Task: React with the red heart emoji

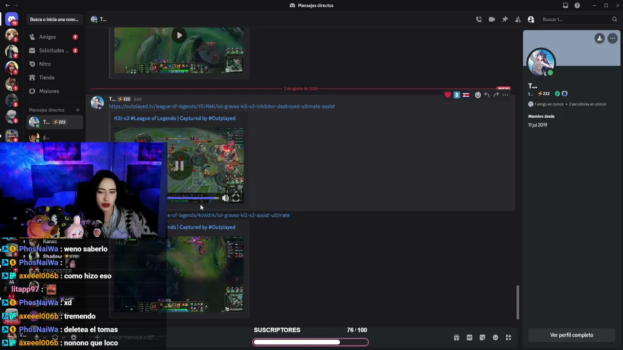Action: [448, 95]
